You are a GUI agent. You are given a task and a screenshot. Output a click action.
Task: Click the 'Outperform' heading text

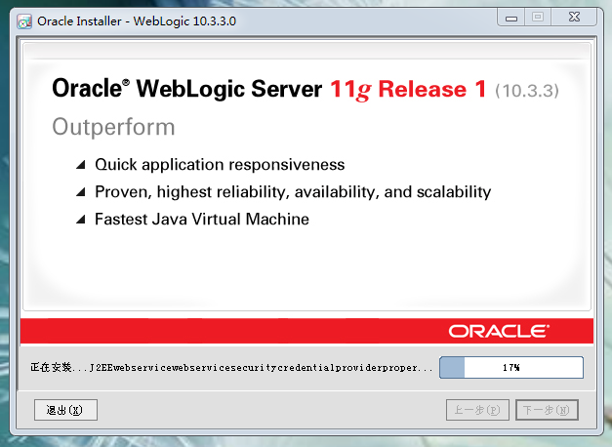tap(113, 127)
